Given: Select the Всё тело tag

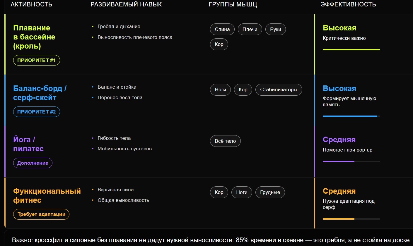Looking at the screenshot, I should [x=225, y=141].
